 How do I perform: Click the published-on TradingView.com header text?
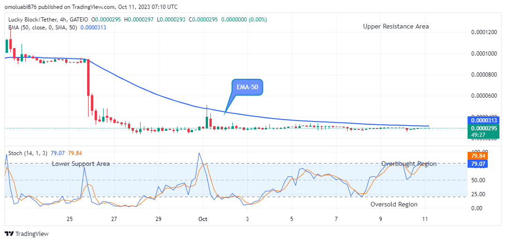(91, 7)
